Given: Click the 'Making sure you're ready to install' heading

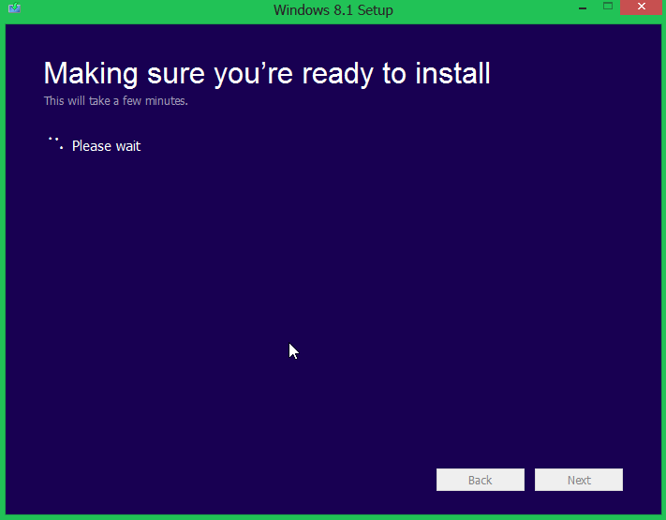Looking at the screenshot, I should pos(267,74).
